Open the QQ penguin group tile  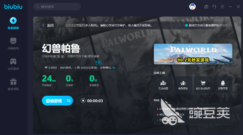[223, 85]
